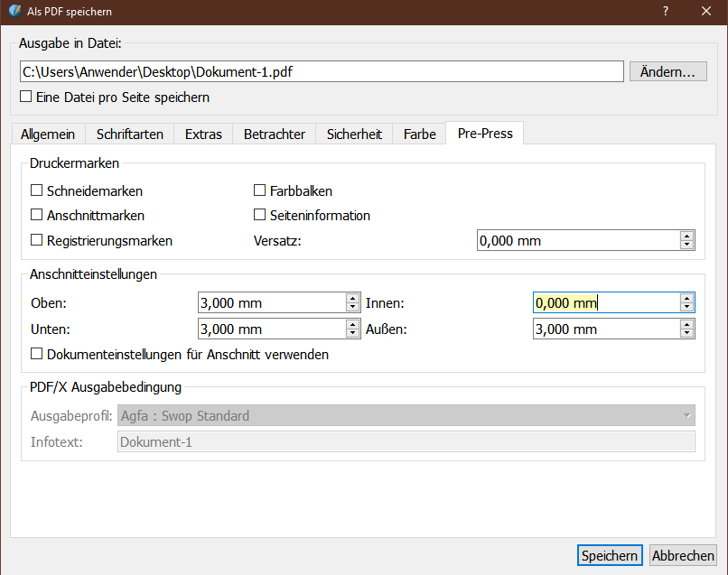Open the Ausgabeprofil dropdown
This screenshot has height=575, width=728.
click(406, 416)
